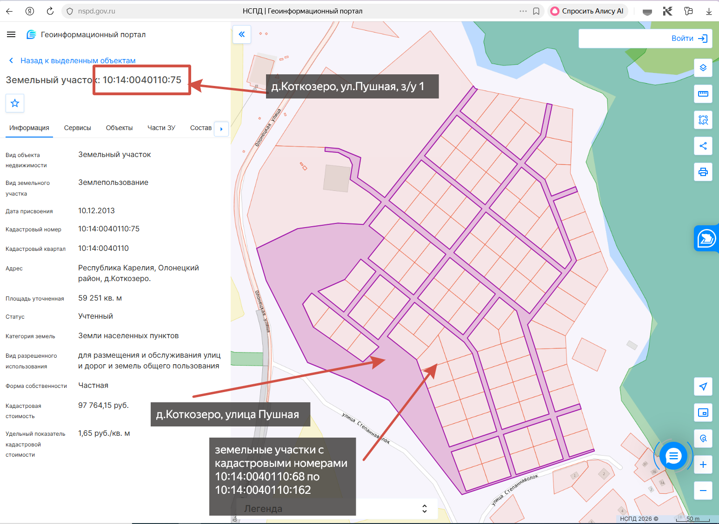Reload the page
719x524 pixels.
(50, 11)
